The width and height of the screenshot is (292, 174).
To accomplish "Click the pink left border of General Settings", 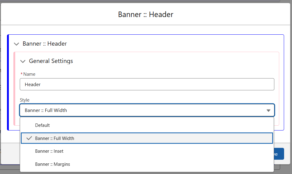I will click(x=14, y=89).
